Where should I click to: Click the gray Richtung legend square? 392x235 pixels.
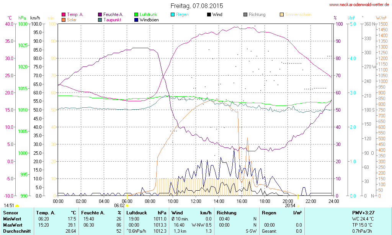(x=245, y=15)
